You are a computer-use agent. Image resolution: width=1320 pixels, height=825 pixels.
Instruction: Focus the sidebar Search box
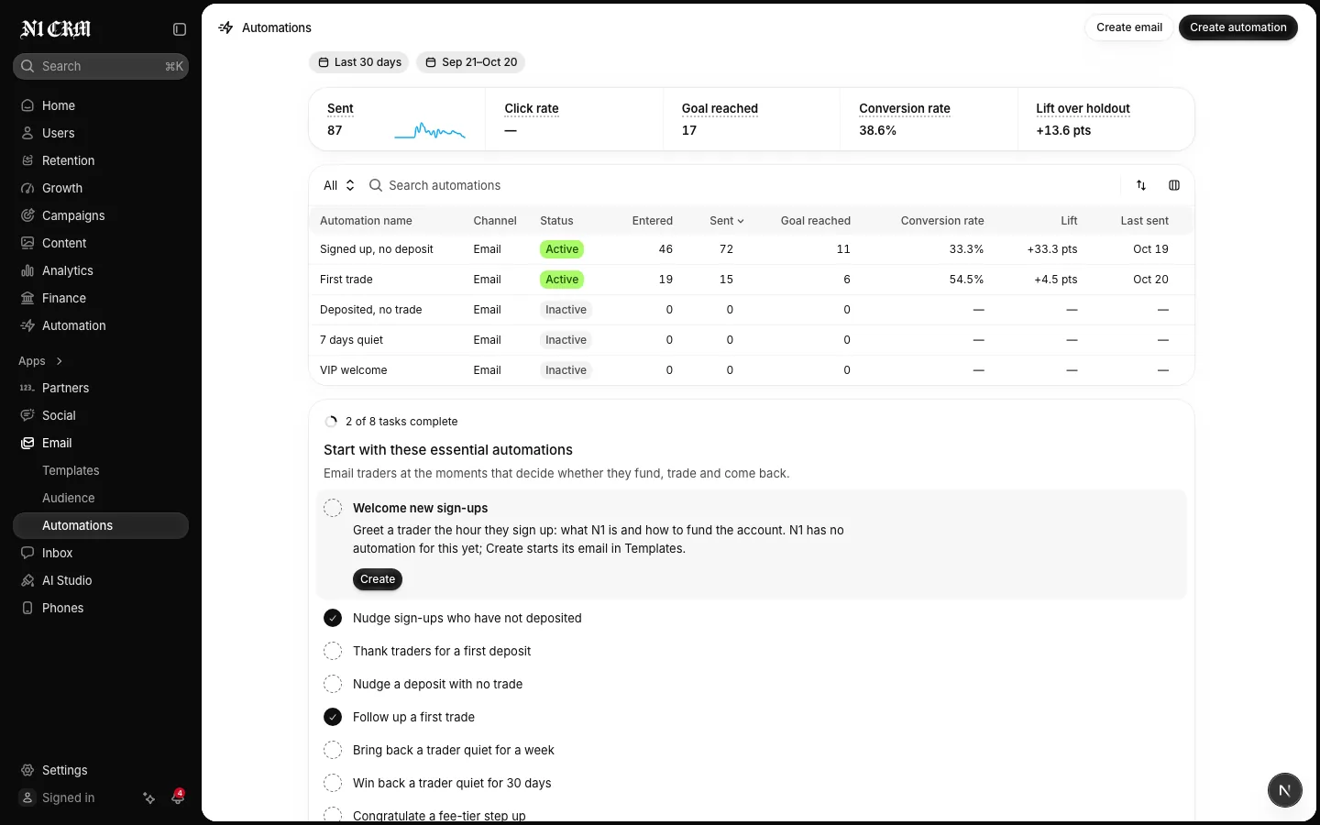click(x=101, y=66)
